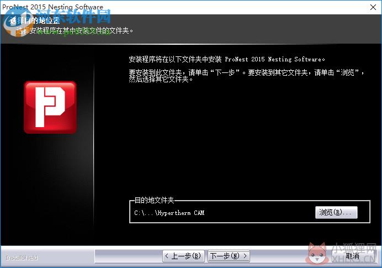Click the red ProNest P logo
The image size is (382, 268).
tap(50, 107)
